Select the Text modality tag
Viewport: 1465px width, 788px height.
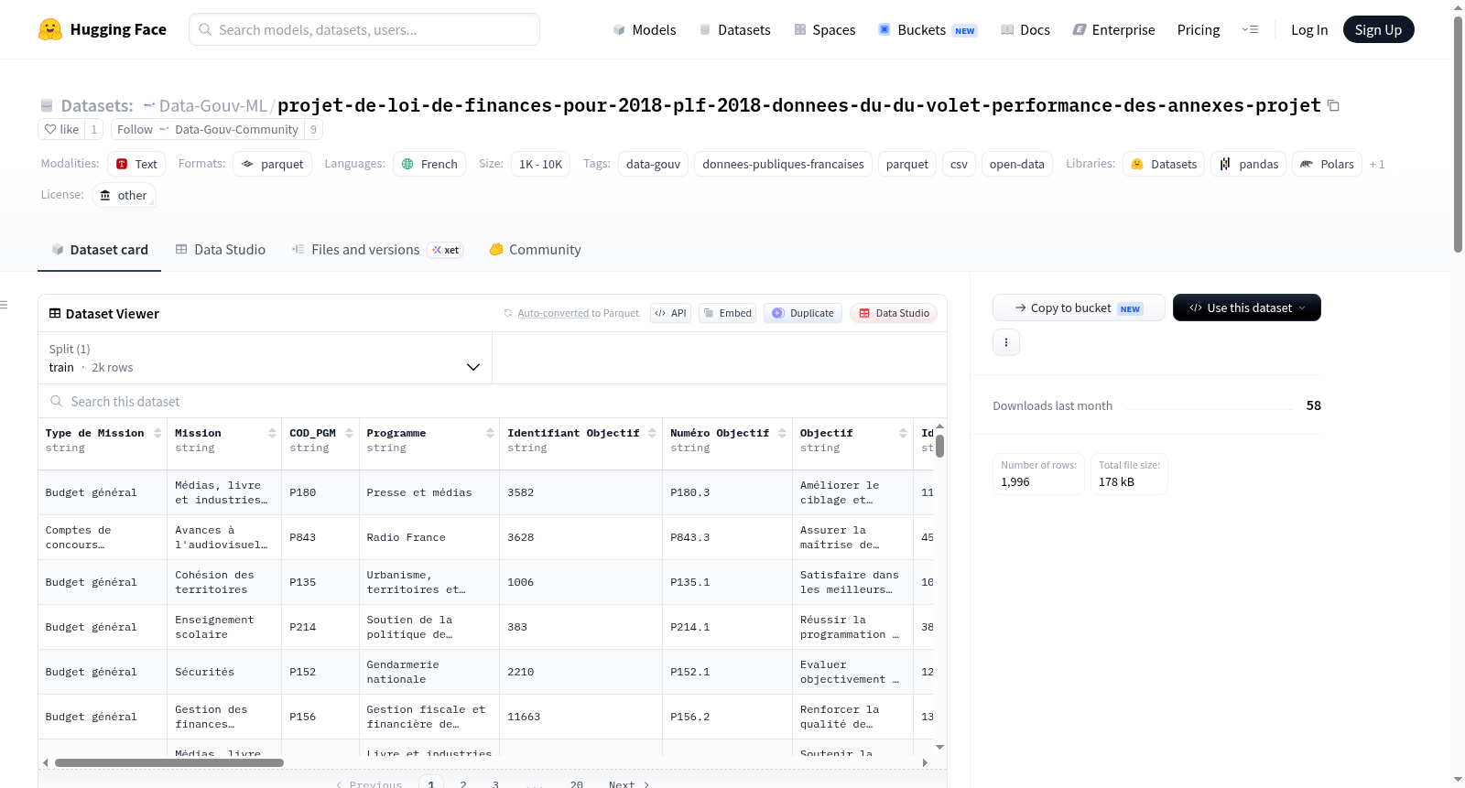(136, 164)
